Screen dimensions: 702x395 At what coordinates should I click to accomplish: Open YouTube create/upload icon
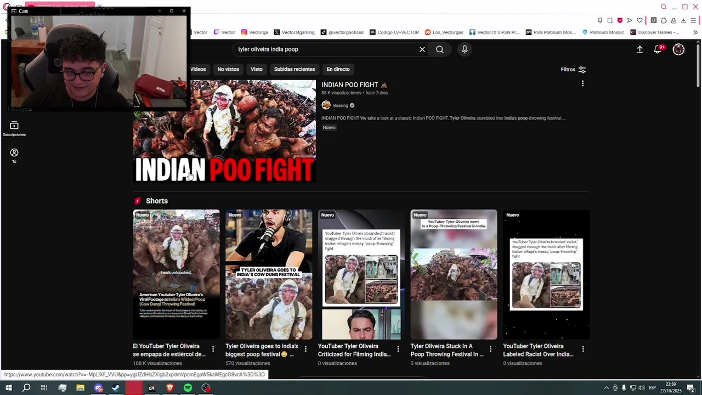(639, 49)
